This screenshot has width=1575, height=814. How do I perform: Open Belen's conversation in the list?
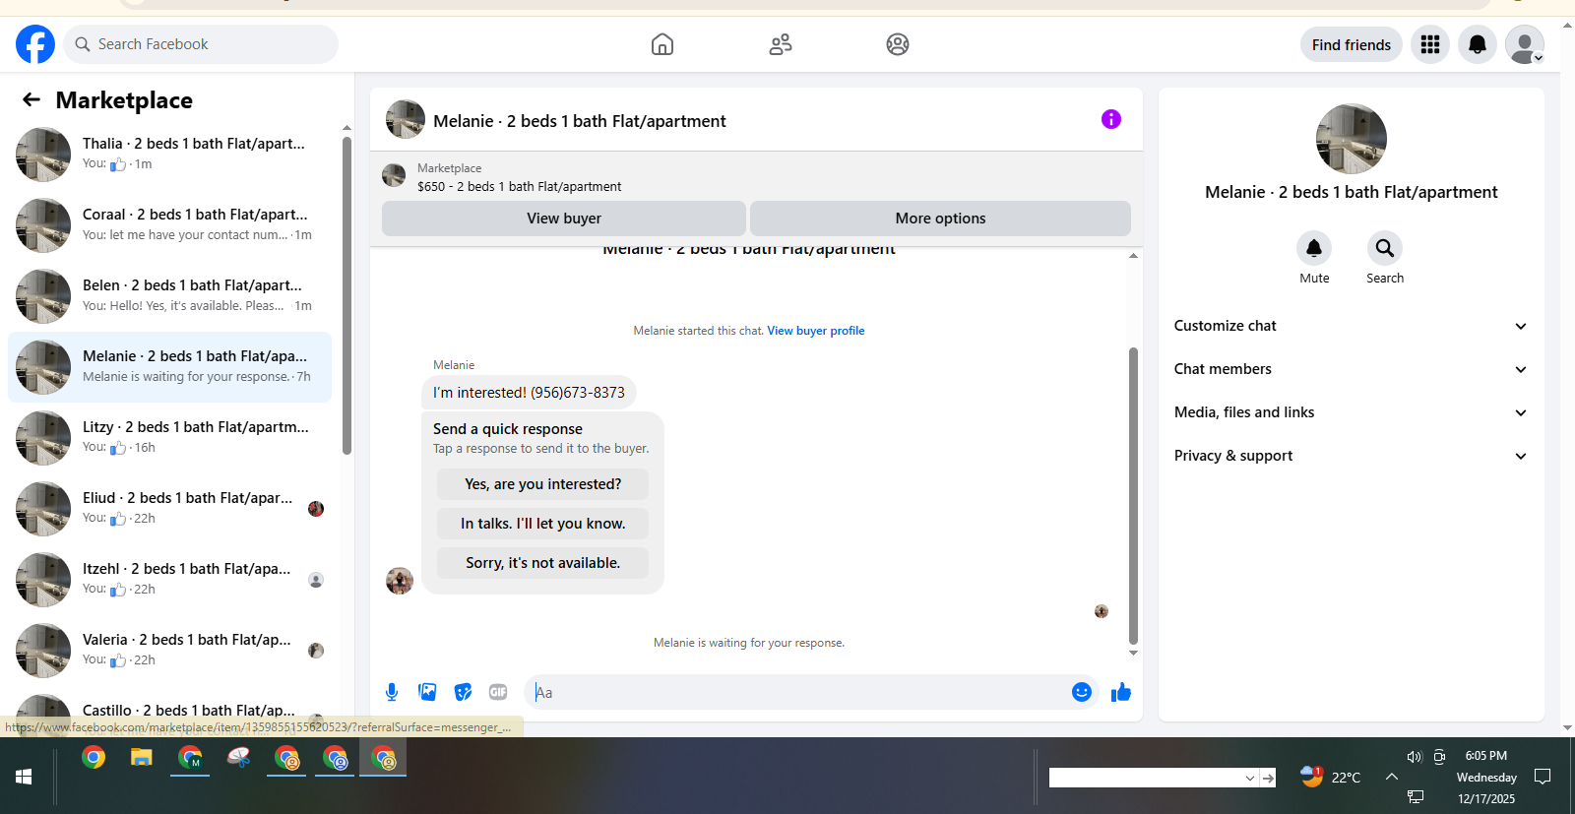click(x=169, y=296)
